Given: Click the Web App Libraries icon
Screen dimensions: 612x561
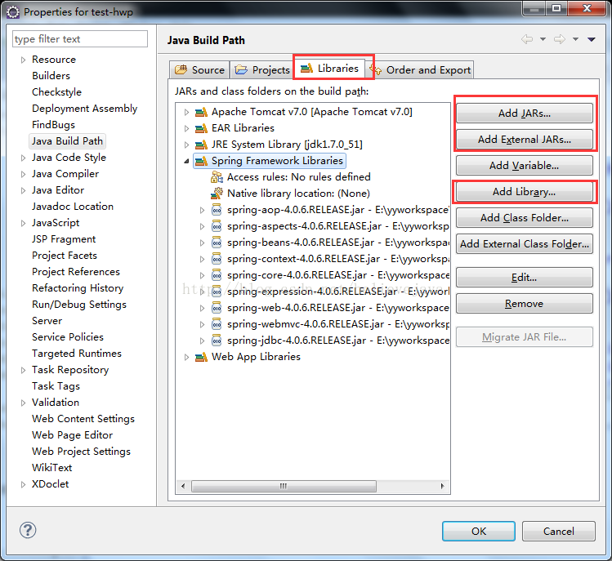Looking at the screenshot, I should click(201, 357).
